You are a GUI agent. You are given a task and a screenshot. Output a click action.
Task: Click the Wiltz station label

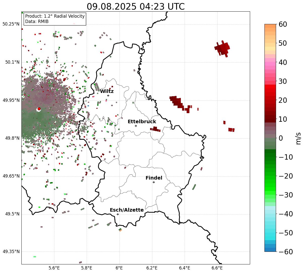pos(107,91)
